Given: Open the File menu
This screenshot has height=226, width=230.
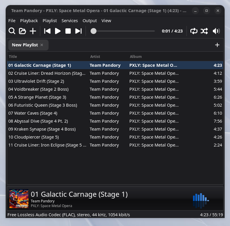Looking at the screenshot, I should click(12, 21).
